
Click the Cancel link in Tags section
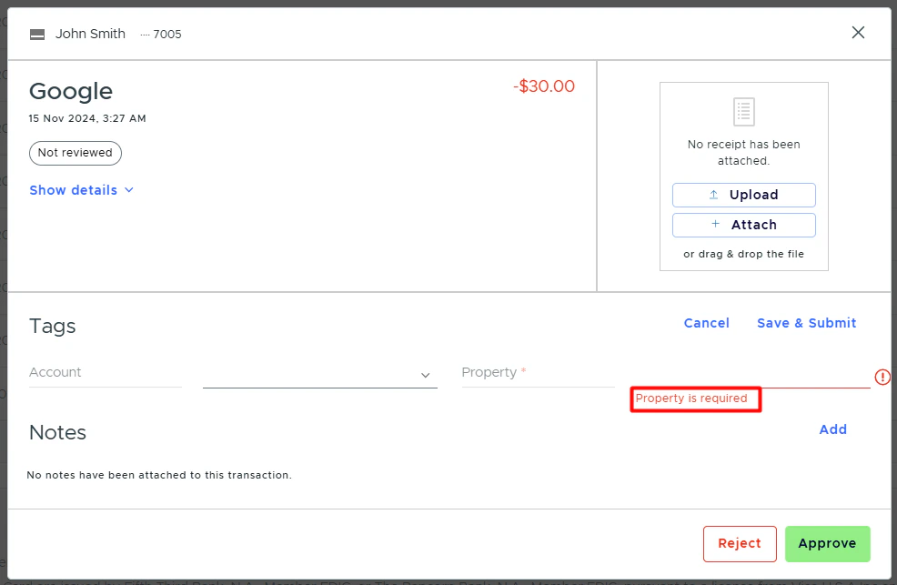click(x=706, y=323)
